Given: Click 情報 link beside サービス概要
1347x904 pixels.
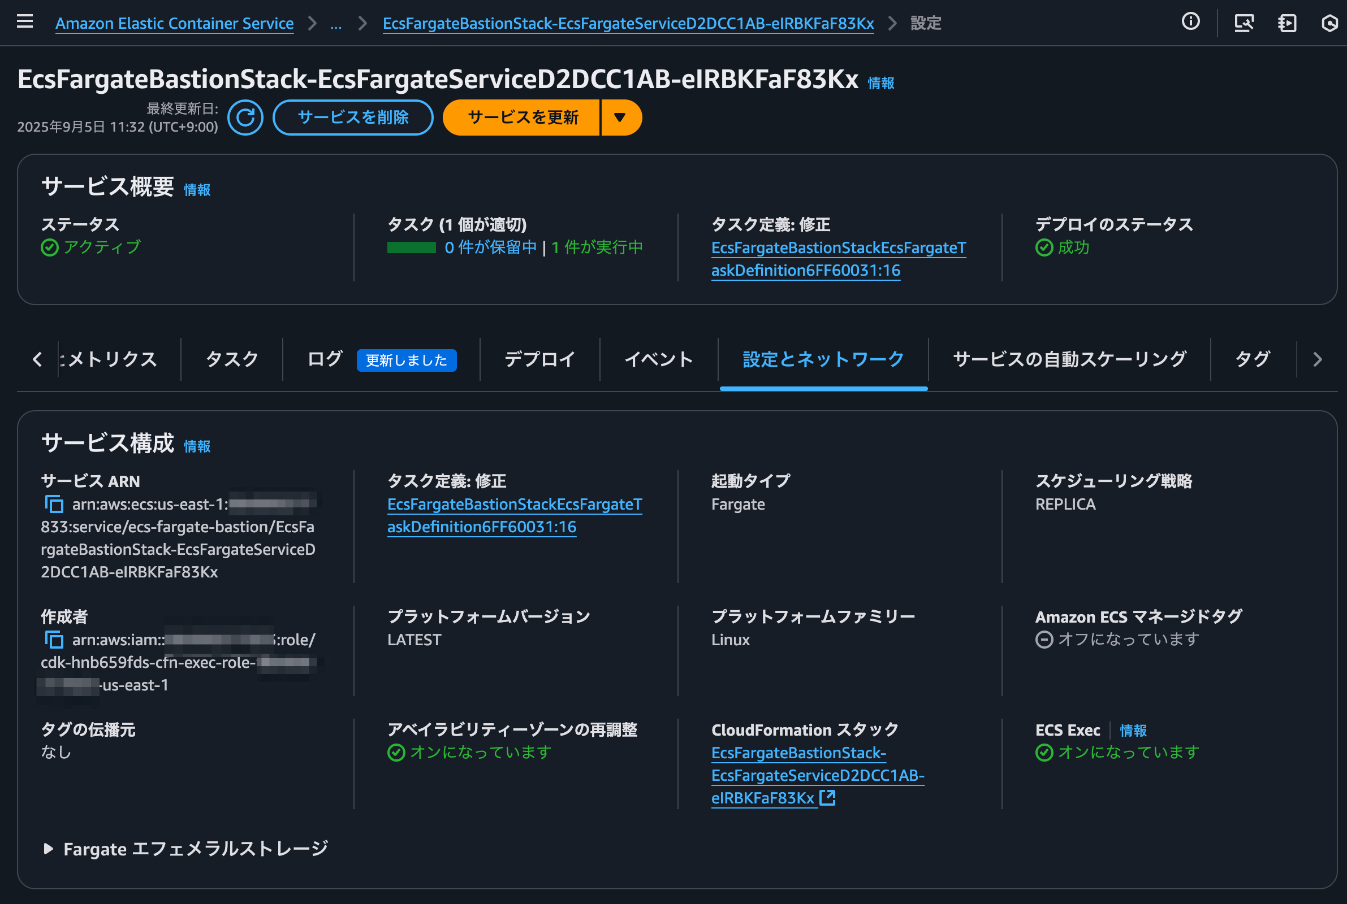Looking at the screenshot, I should click(197, 190).
